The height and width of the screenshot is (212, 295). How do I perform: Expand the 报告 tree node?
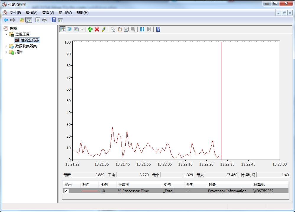6,52
